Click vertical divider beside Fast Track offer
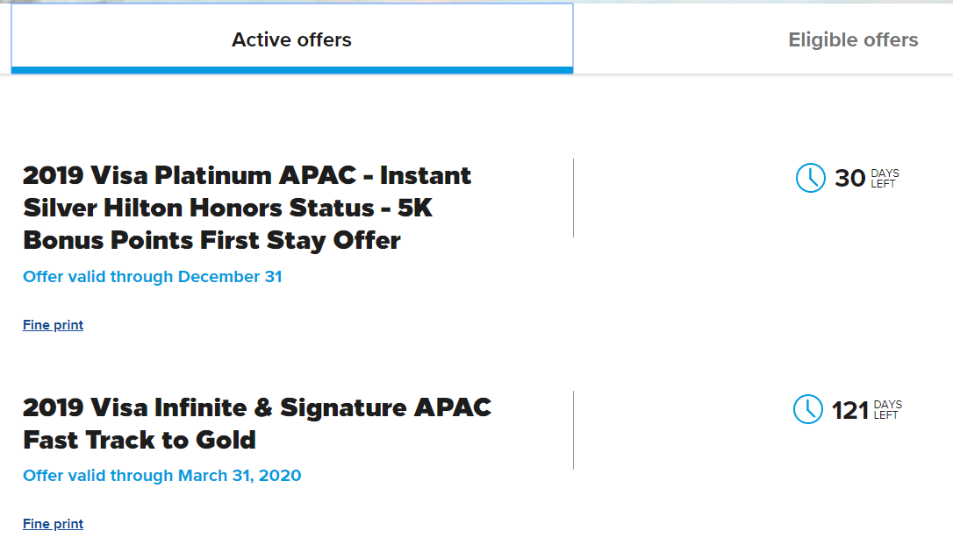The height and width of the screenshot is (559, 953). (573, 430)
